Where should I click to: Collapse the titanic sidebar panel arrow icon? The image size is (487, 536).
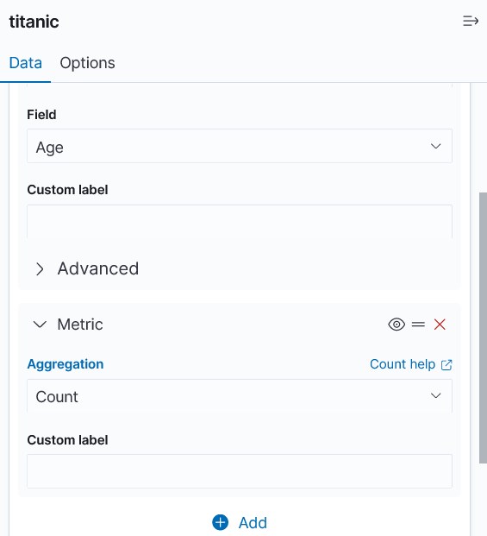(471, 21)
